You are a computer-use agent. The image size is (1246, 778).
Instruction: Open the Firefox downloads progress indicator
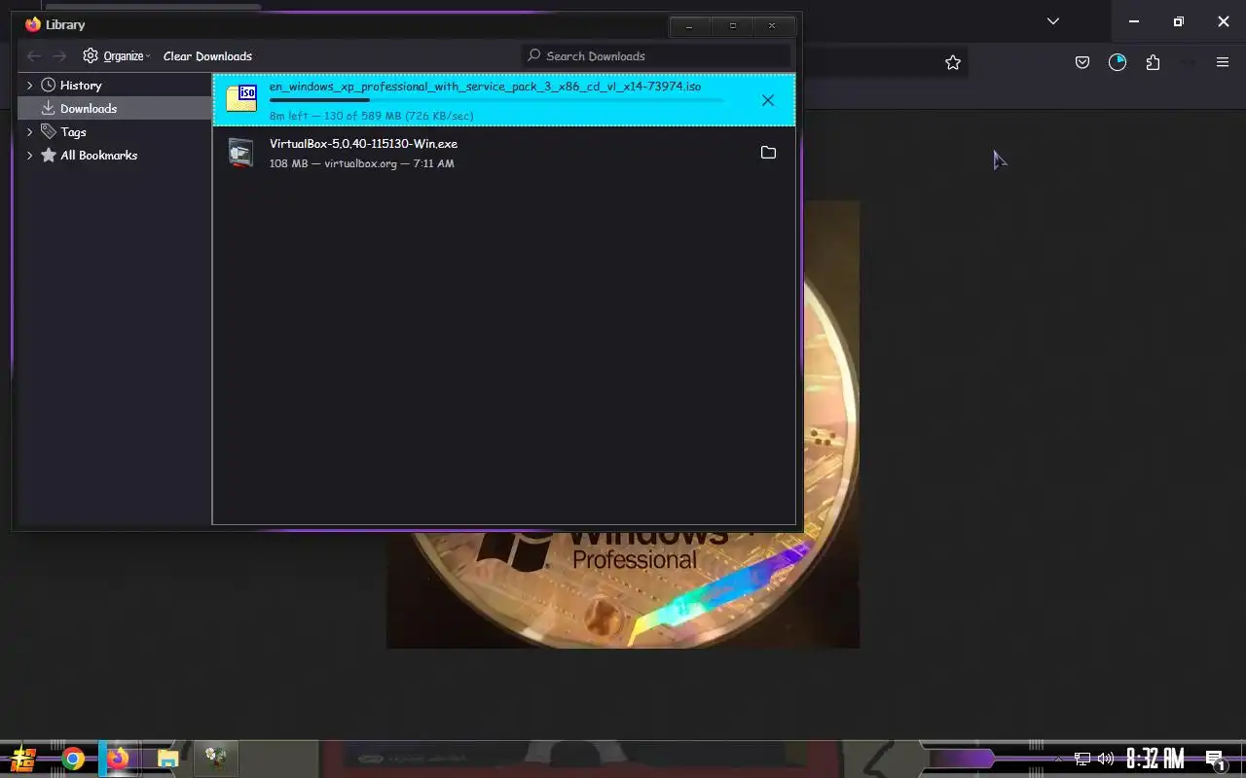pyautogui.click(x=1118, y=62)
